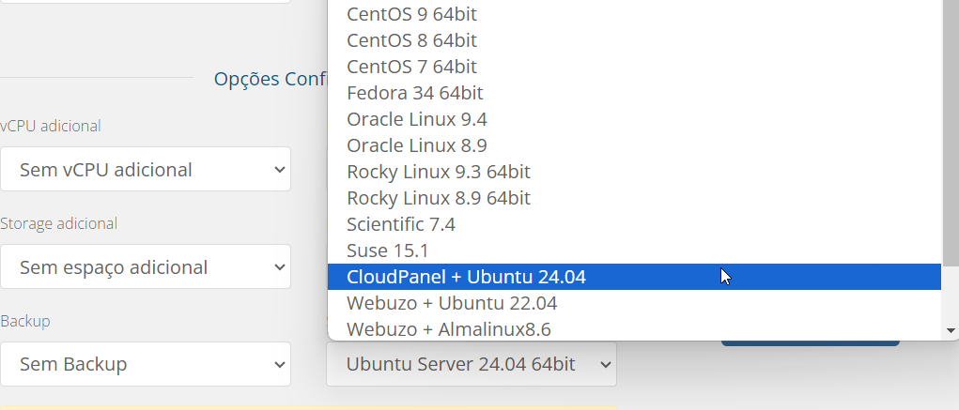Open the Storage adicional dropdown

pyautogui.click(x=146, y=267)
